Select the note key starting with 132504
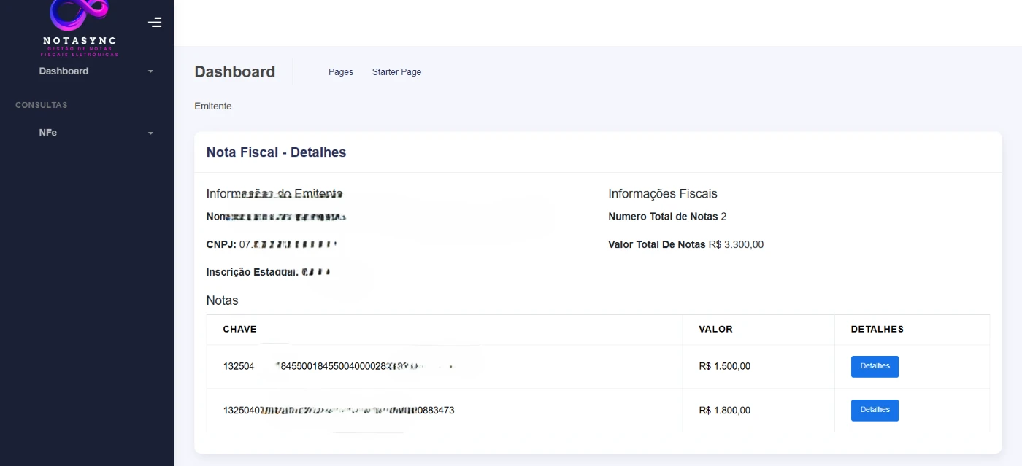 tap(239, 367)
